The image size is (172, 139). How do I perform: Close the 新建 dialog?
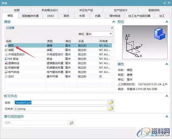click(169, 3)
